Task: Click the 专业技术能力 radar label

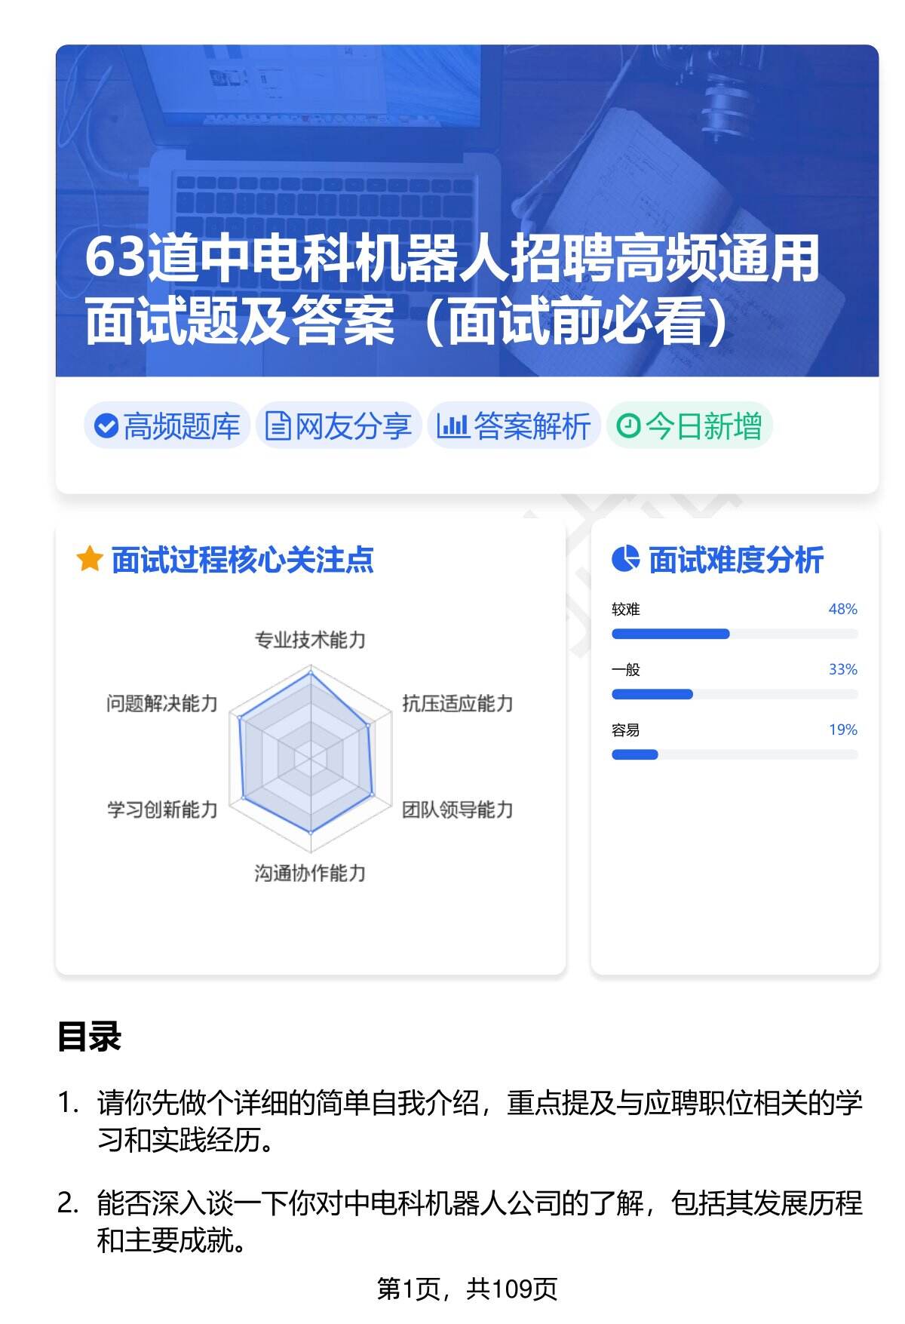Action: (310, 640)
